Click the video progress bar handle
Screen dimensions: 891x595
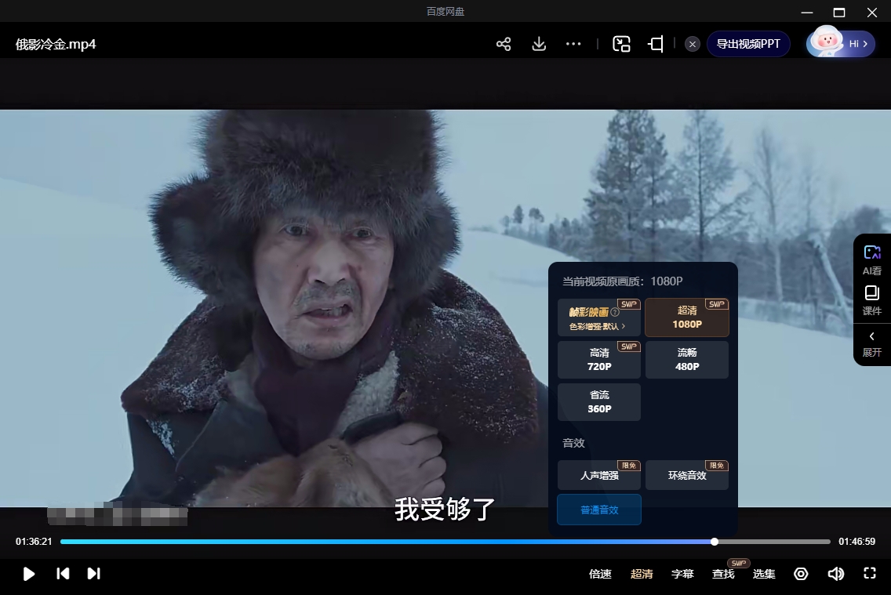click(x=715, y=542)
